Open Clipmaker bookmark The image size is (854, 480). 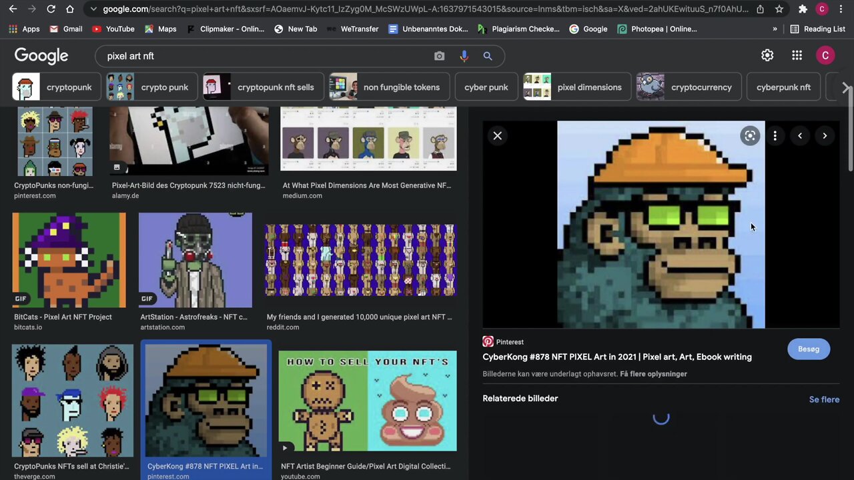pyautogui.click(x=225, y=29)
